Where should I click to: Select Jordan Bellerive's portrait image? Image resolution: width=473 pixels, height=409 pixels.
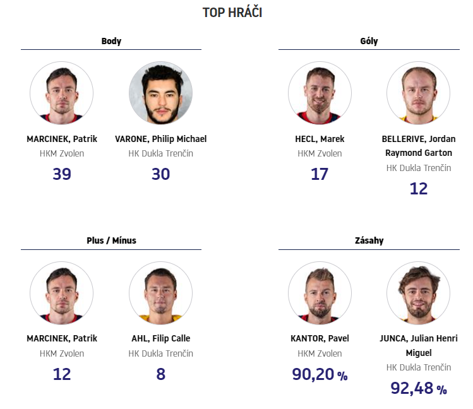pyautogui.click(x=419, y=93)
